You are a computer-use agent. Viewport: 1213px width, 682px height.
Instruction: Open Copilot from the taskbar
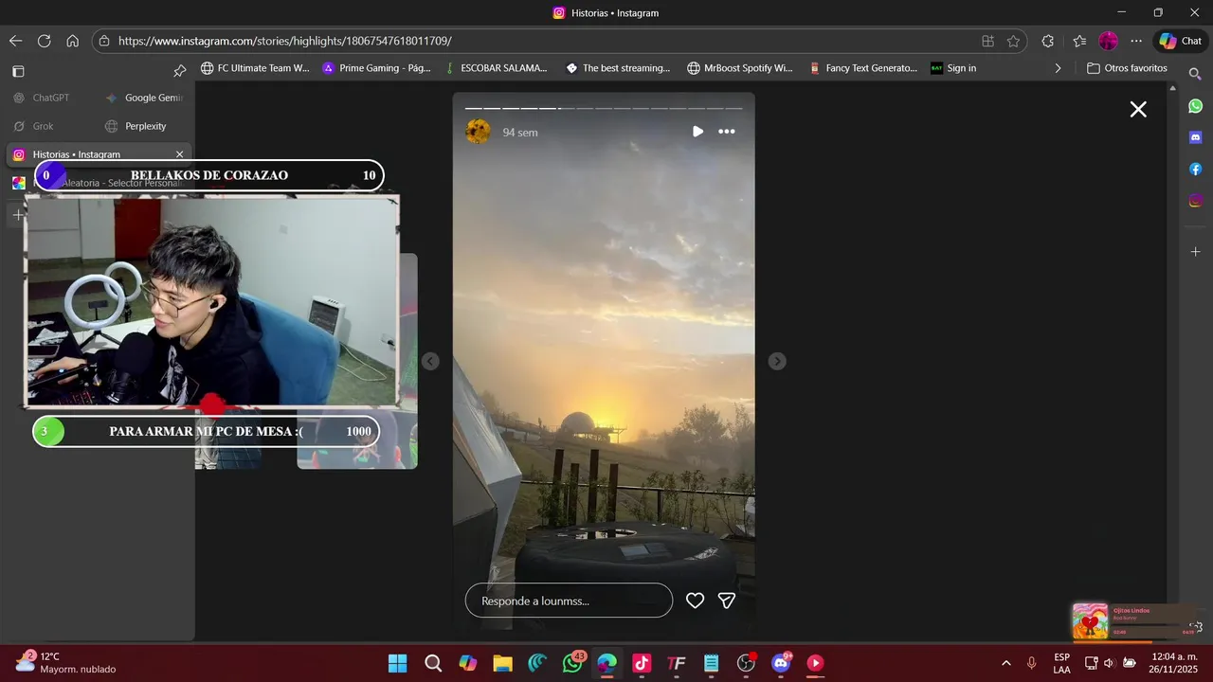click(x=467, y=663)
